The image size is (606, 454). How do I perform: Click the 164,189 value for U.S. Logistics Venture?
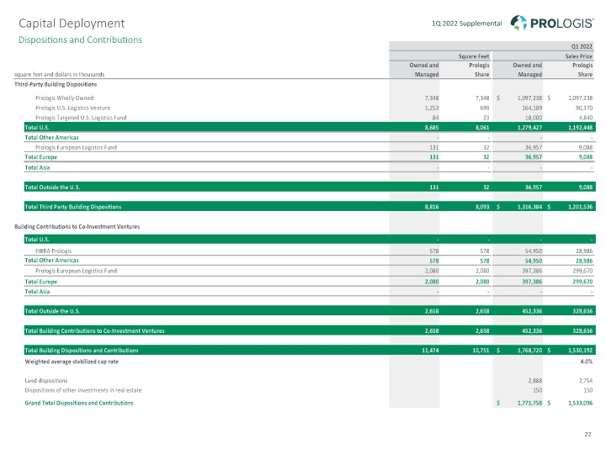point(532,108)
